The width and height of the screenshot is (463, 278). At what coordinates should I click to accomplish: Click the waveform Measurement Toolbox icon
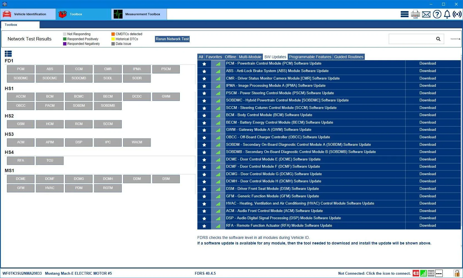click(118, 14)
